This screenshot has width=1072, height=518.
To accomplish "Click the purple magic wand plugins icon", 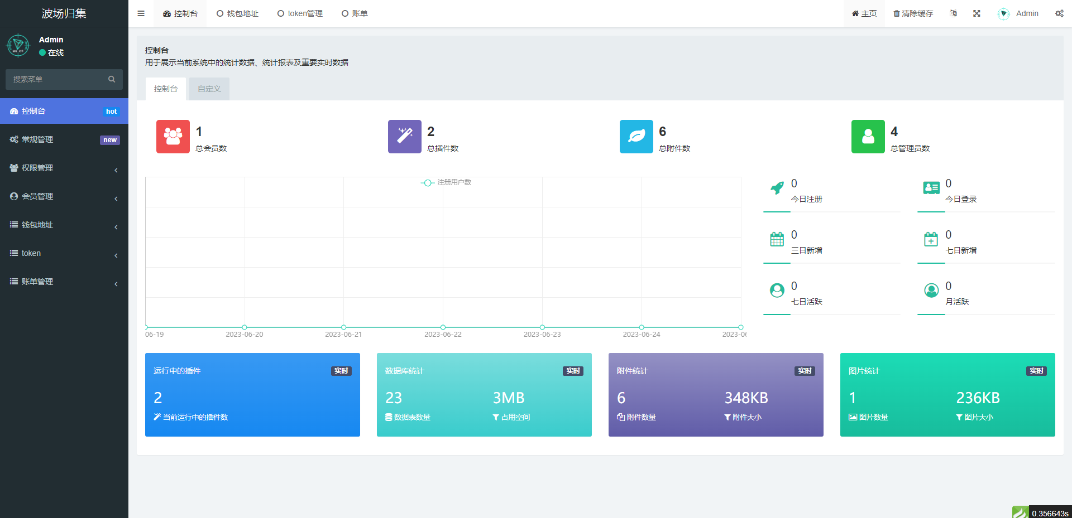I will [x=404, y=137].
